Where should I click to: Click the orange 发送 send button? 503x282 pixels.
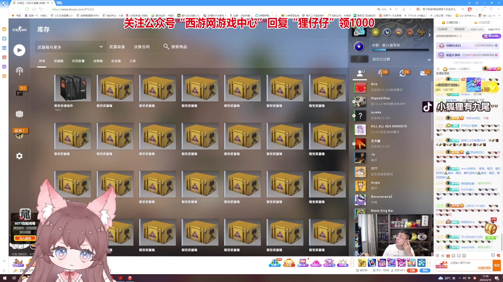497,265
